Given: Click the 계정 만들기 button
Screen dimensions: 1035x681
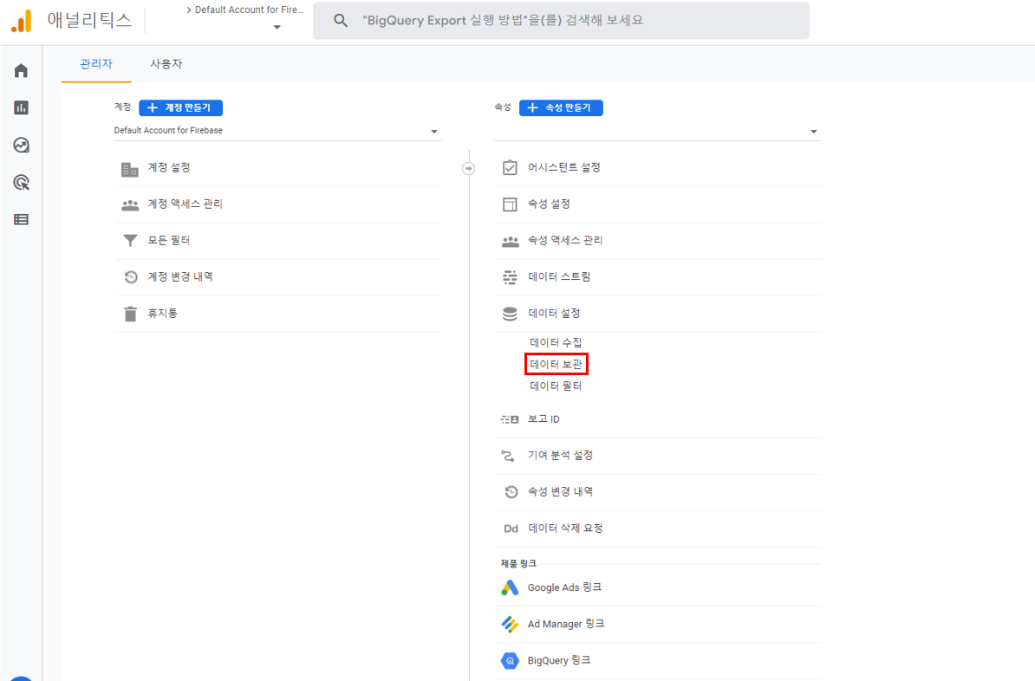Looking at the screenshot, I should tap(181, 107).
